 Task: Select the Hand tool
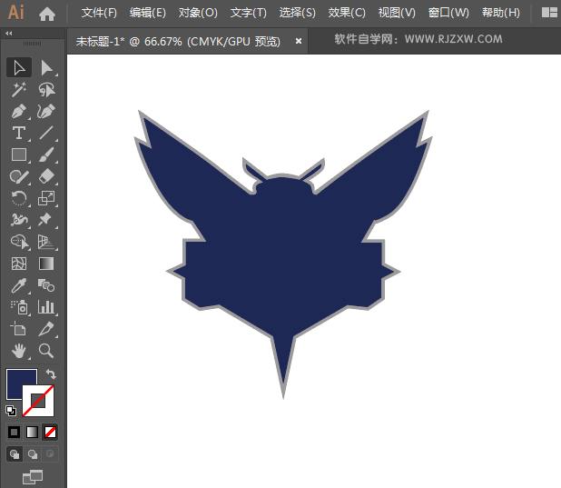pyautogui.click(x=19, y=351)
